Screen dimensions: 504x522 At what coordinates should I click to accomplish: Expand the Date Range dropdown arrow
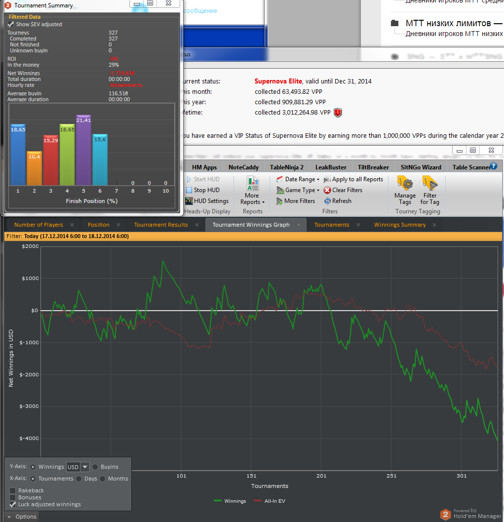318,180
